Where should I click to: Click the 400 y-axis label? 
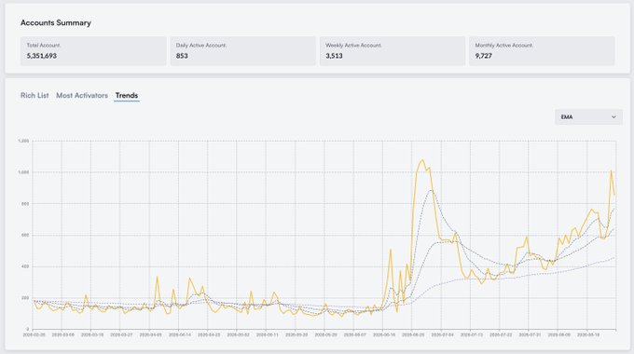[25, 266]
